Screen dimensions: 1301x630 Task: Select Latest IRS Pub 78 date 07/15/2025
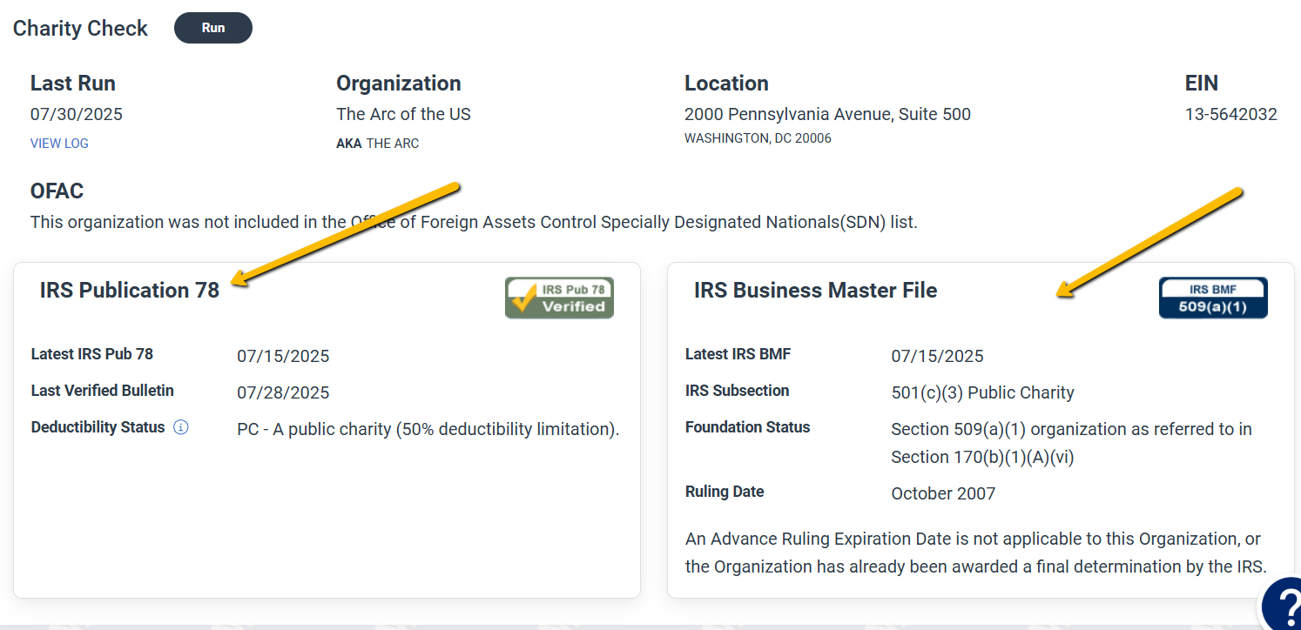(283, 356)
